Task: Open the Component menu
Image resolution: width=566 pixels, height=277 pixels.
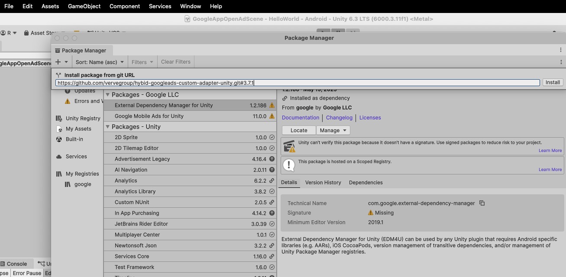Action: pos(125,6)
